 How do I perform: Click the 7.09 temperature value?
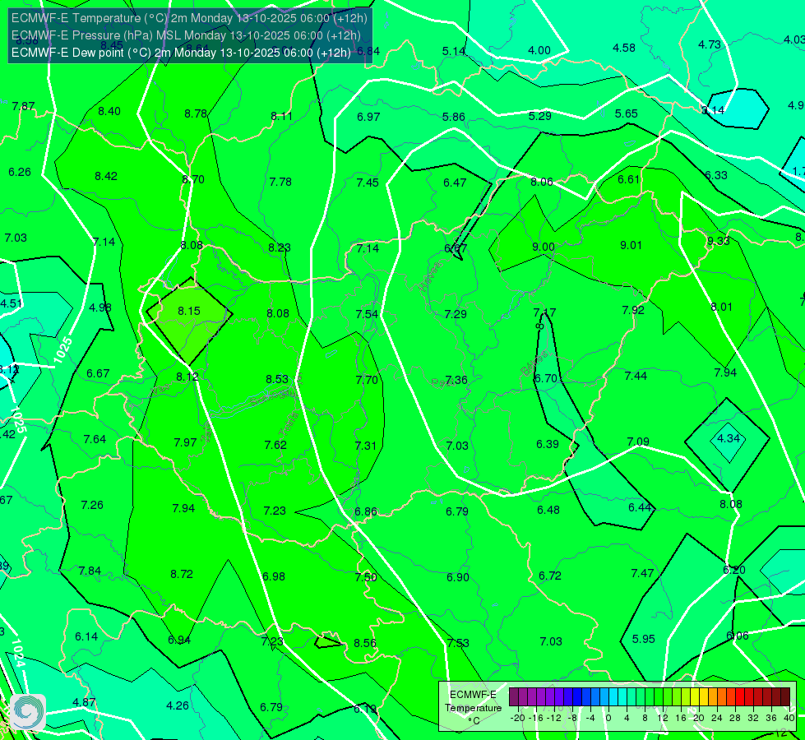coord(638,442)
